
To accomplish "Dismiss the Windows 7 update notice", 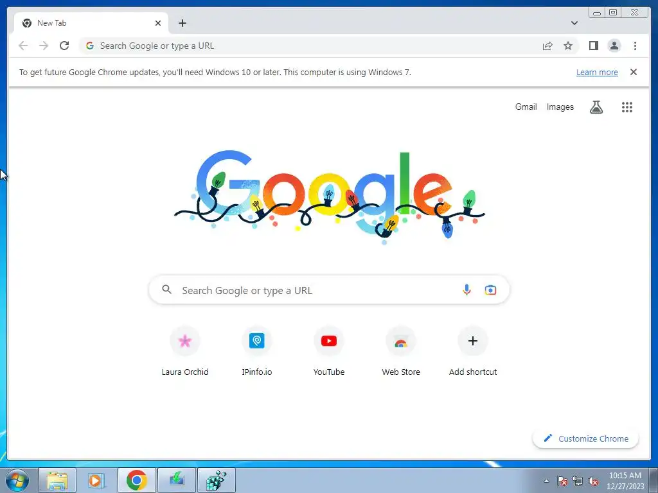I will click(x=633, y=72).
